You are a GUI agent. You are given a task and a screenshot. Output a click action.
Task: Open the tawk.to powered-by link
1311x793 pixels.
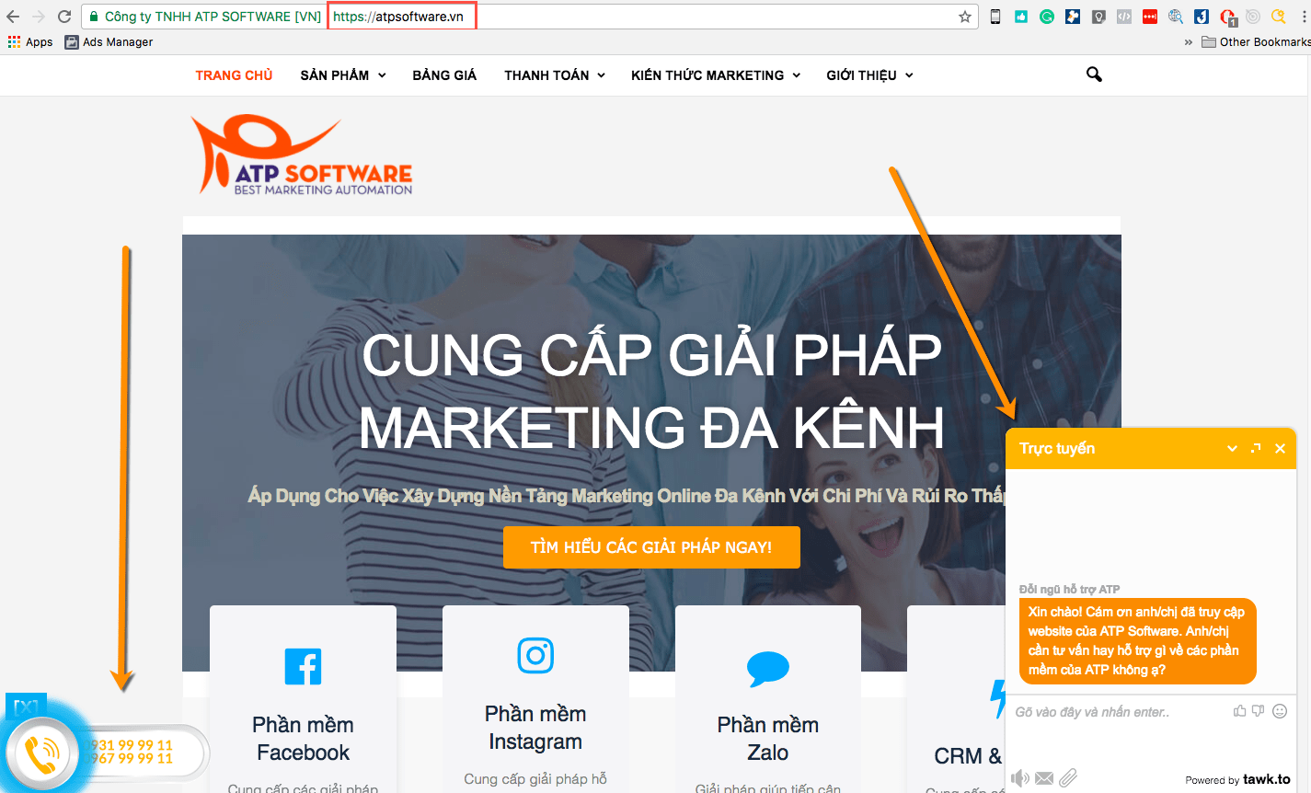point(1237,779)
